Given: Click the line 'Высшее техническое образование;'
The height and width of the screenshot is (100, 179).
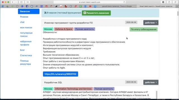Looking at the screenshot, I should (x=61, y=55).
